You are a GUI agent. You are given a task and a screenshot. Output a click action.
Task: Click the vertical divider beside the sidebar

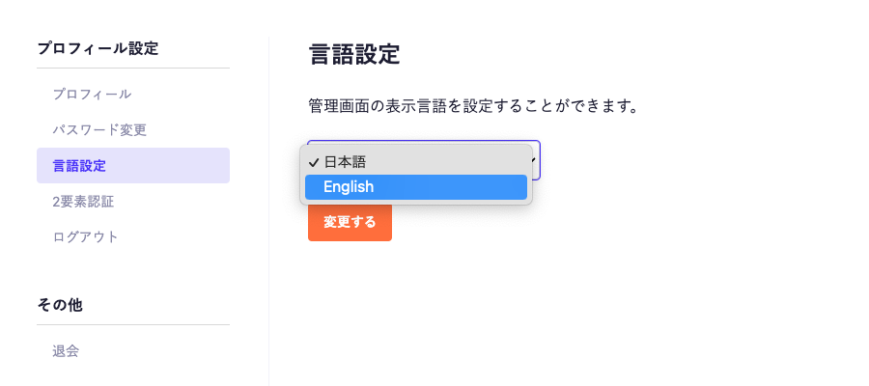(x=268, y=212)
